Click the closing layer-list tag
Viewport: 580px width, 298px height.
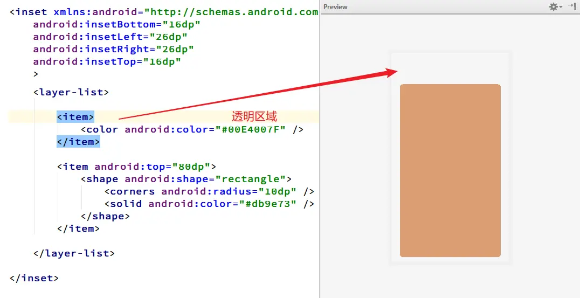[x=74, y=253]
